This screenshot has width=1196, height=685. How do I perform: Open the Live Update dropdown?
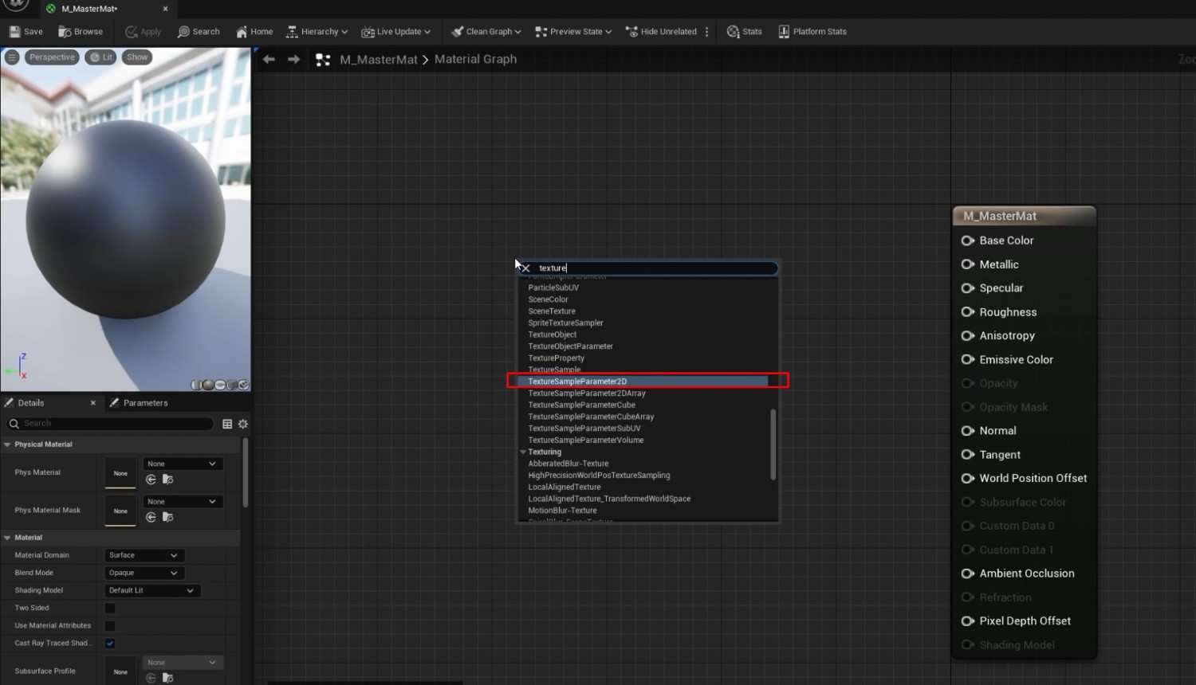pos(395,32)
